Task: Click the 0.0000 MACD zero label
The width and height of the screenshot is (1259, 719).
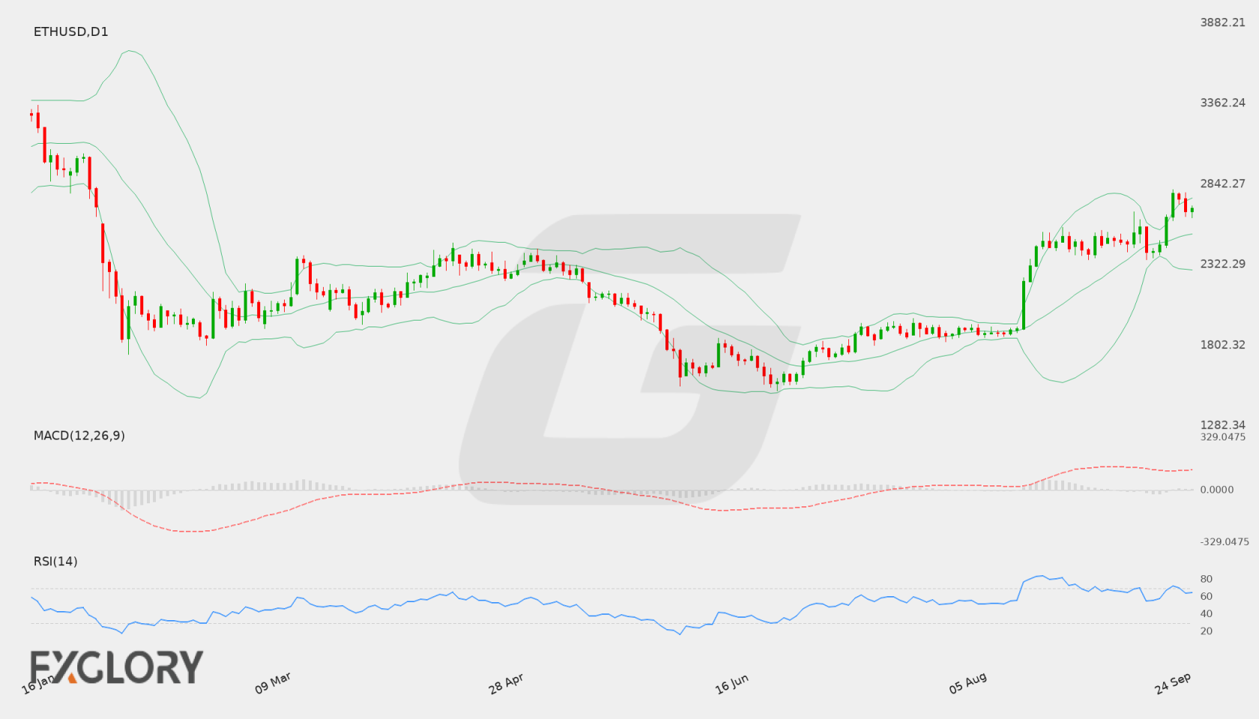Action: click(x=1217, y=489)
